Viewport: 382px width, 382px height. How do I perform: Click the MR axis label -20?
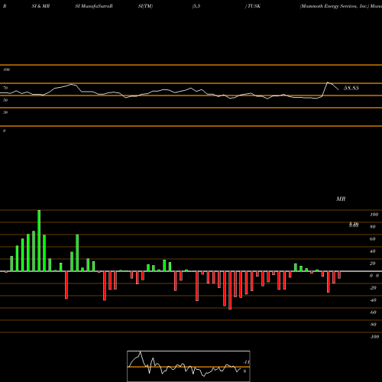(x=373, y=288)
